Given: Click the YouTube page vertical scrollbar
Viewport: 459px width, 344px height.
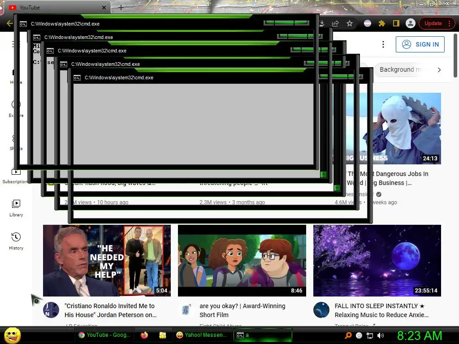Looking at the screenshot, I should (455, 56).
